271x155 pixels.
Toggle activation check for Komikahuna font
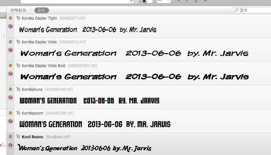pyautogui.click(x=10, y=97)
